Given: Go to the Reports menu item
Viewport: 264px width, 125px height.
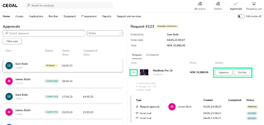Looking at the screenshot, I should pos(107,16).
